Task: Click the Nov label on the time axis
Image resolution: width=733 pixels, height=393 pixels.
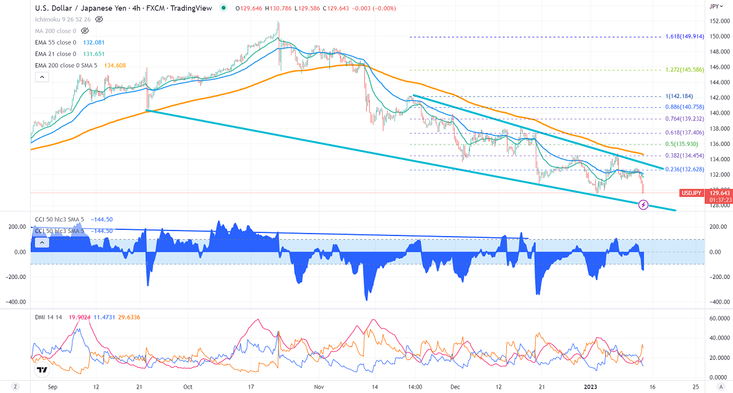Action: (x=319, y=387)
